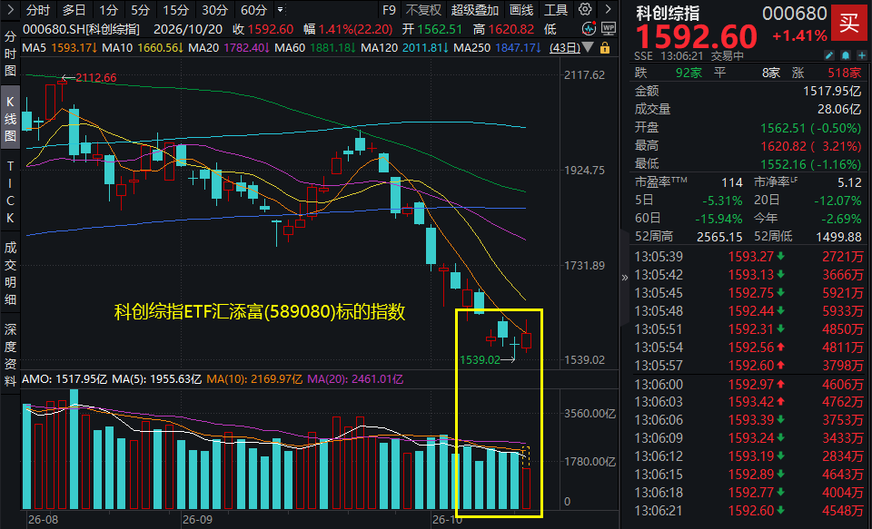Click the red 买 buy button

(x=848, y=23)
